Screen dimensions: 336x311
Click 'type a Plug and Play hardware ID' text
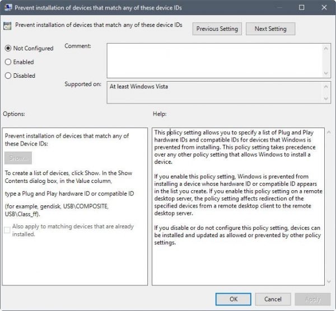[69, 194]
